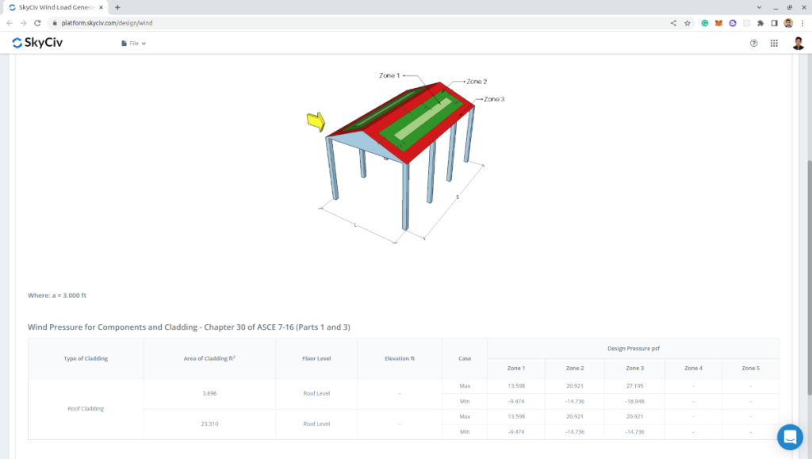Close the SkyCiv Wind Load tab
The width and height of the screenshot is (812, 459).
click(101, 7)
